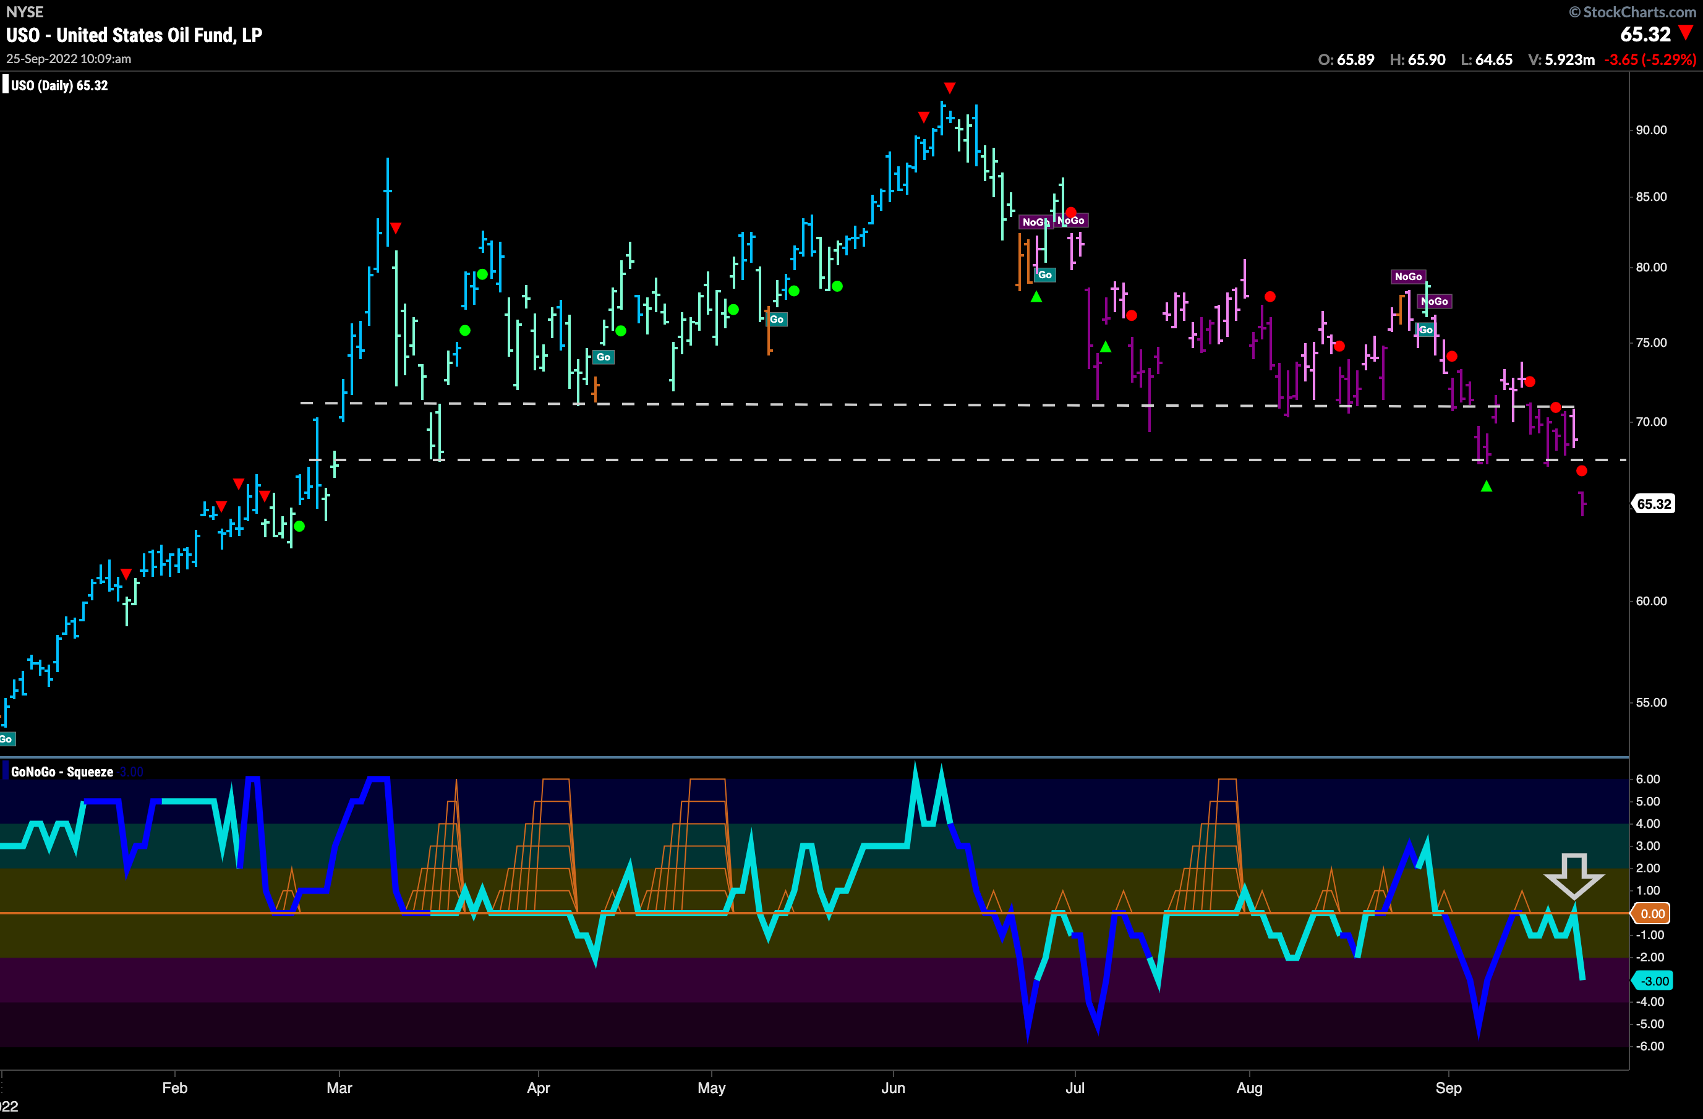The image size is (1703, 1119).
Task: Click the Go label in mid-May below orange bar
Action: tap(777, 319)
